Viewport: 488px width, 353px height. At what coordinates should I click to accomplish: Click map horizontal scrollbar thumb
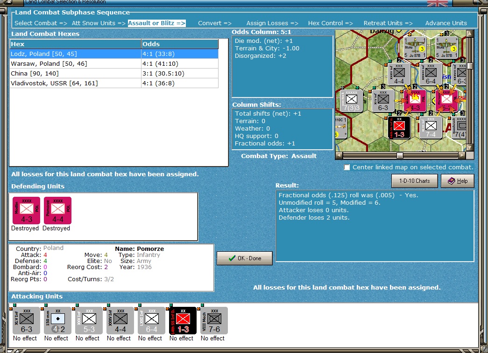point(400,155)
